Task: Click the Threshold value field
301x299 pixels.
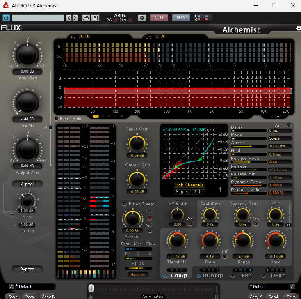Action: coord(177,257)
